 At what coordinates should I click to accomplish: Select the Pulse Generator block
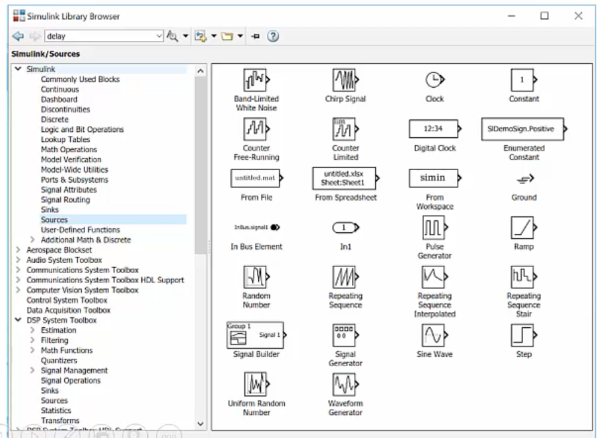click(x=435, y=228)
